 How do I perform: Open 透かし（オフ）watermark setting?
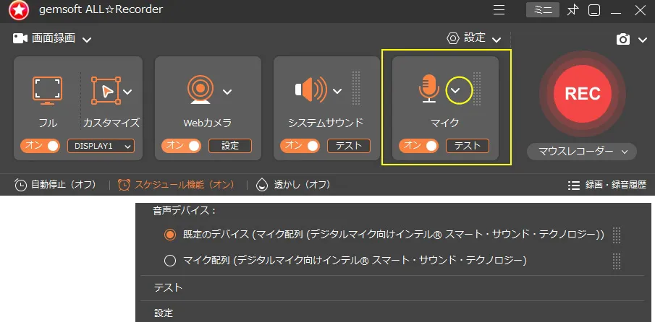coord(302,185)
